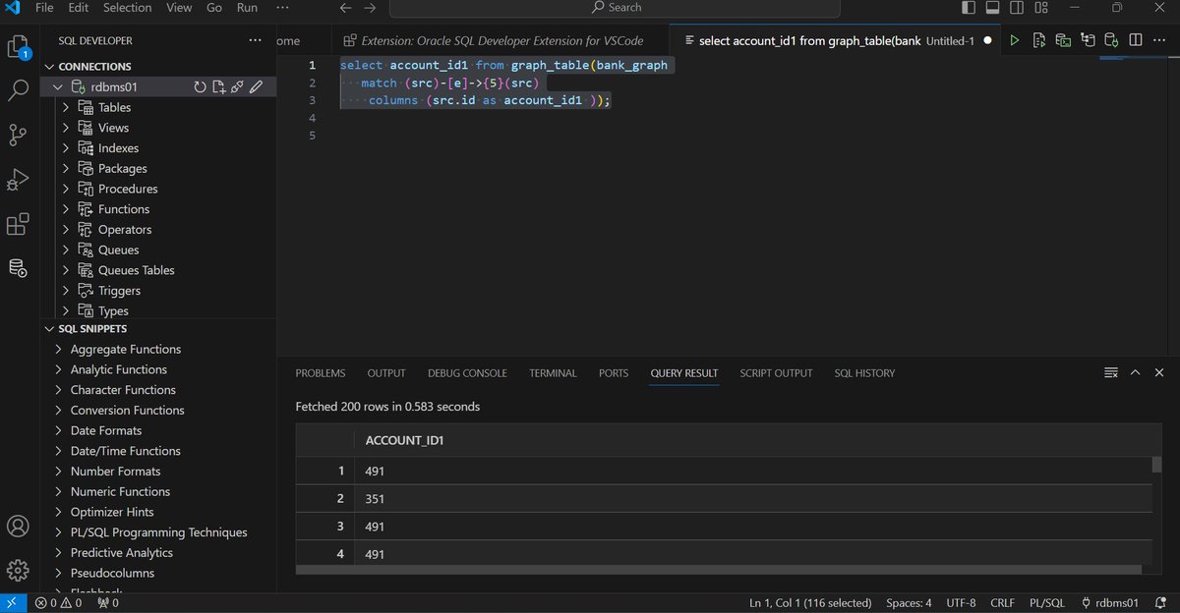Run script icon in editor toolbar
Image resolution: width=1180 pixels, height=613 pixels.
coord(1038,40)
